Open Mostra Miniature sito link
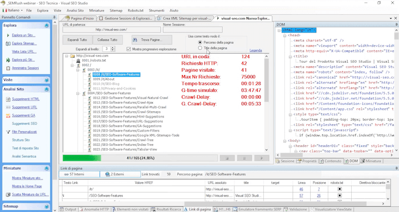Viewport: 399px width, 212px height. point(27,178)
